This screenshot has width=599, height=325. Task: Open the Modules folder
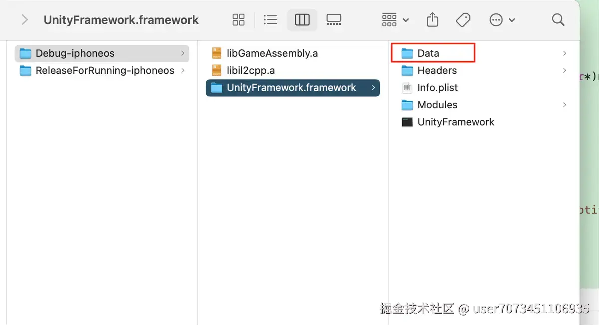437,105
